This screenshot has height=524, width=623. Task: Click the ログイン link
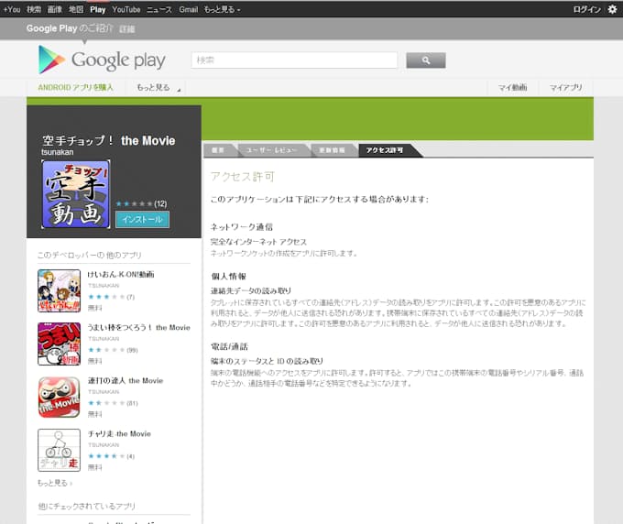[586, 9]
